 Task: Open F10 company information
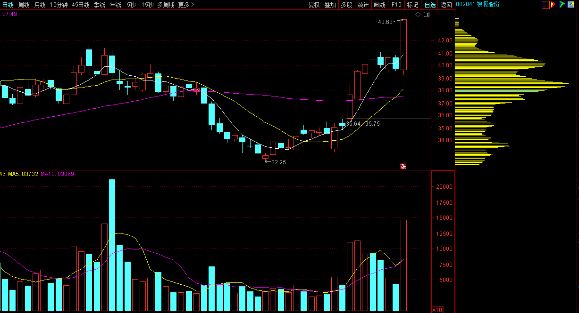396,5
